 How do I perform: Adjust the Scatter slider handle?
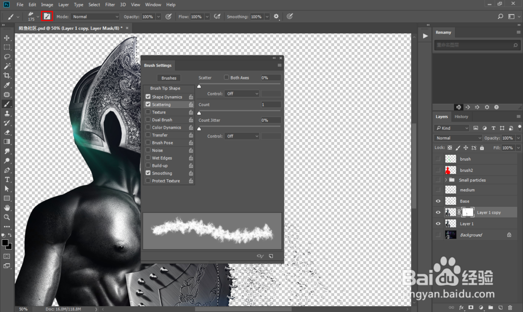(199, 86)
